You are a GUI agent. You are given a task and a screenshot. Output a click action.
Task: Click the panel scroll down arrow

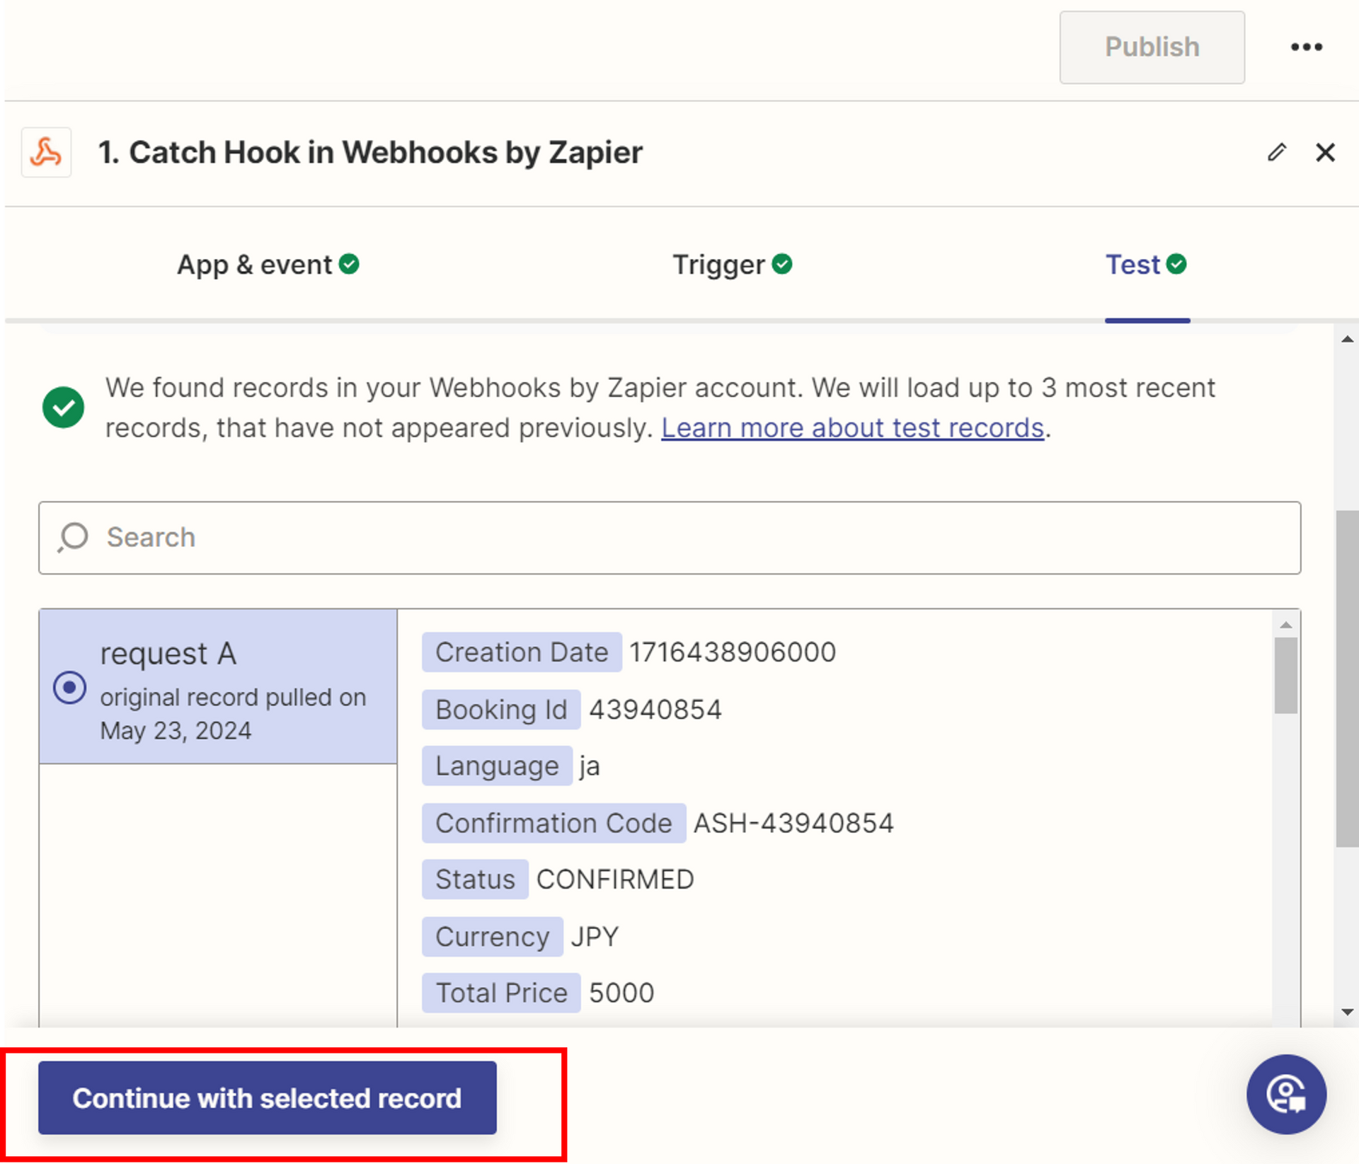tap(1347, 1012)
